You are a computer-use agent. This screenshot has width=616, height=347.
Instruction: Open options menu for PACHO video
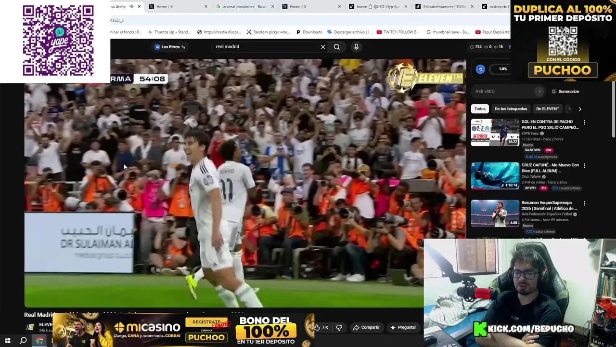[x=584, y=122]
